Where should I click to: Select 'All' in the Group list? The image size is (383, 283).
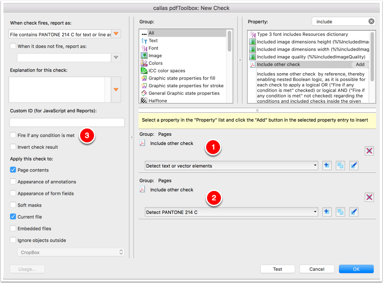coord(183,33)
